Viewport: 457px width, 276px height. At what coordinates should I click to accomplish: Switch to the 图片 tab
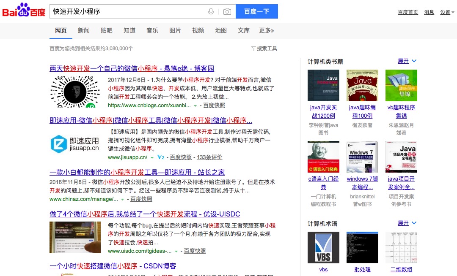click(175, 30)
